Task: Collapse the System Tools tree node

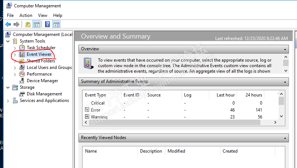Action: pyautogui.click(x=8, y=41)
